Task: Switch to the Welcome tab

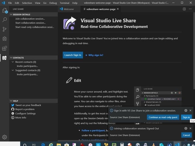Action: [x=69, y=9]
